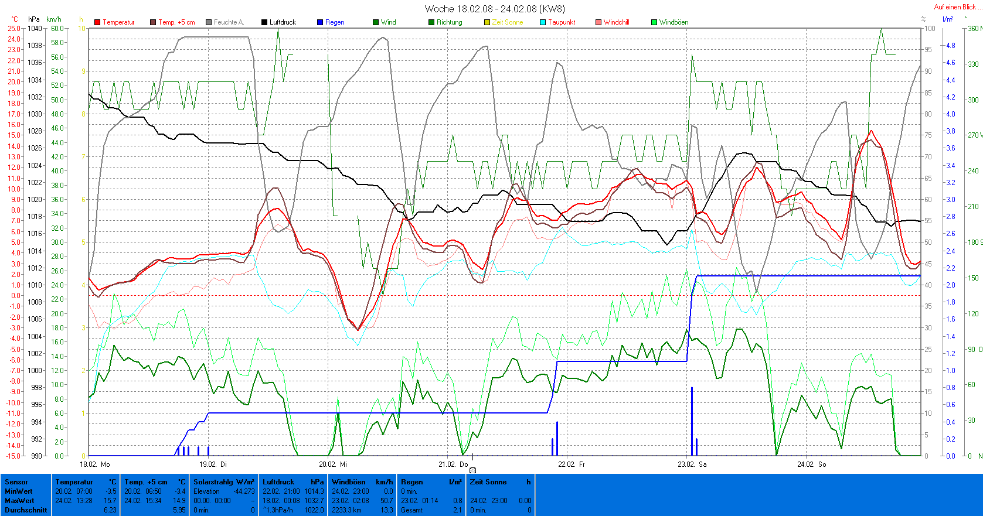The image size is (983, 516).
Task: Click the Windböen legend label
Action: click(674, 22)
